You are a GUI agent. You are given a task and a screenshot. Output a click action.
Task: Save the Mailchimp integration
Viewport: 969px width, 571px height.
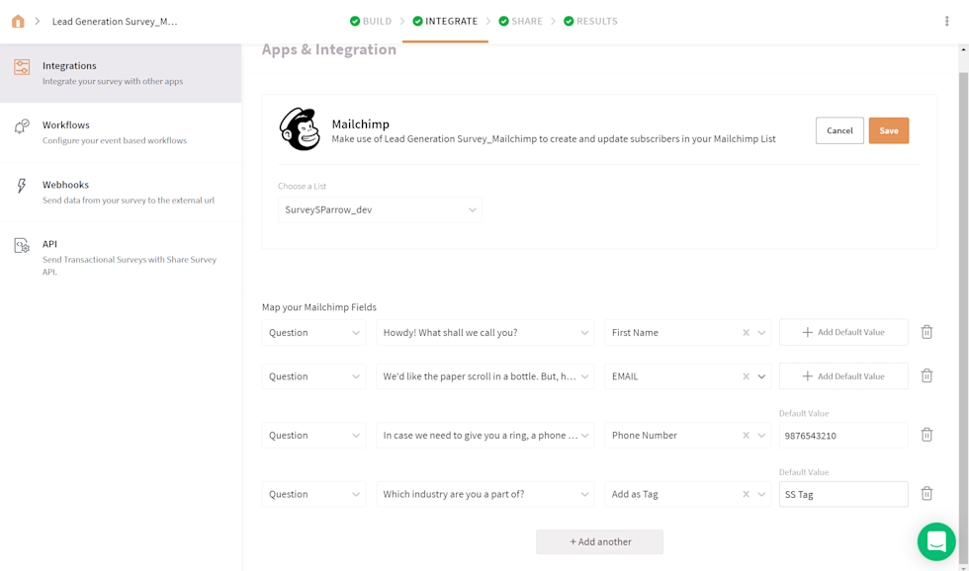[888, 129]
